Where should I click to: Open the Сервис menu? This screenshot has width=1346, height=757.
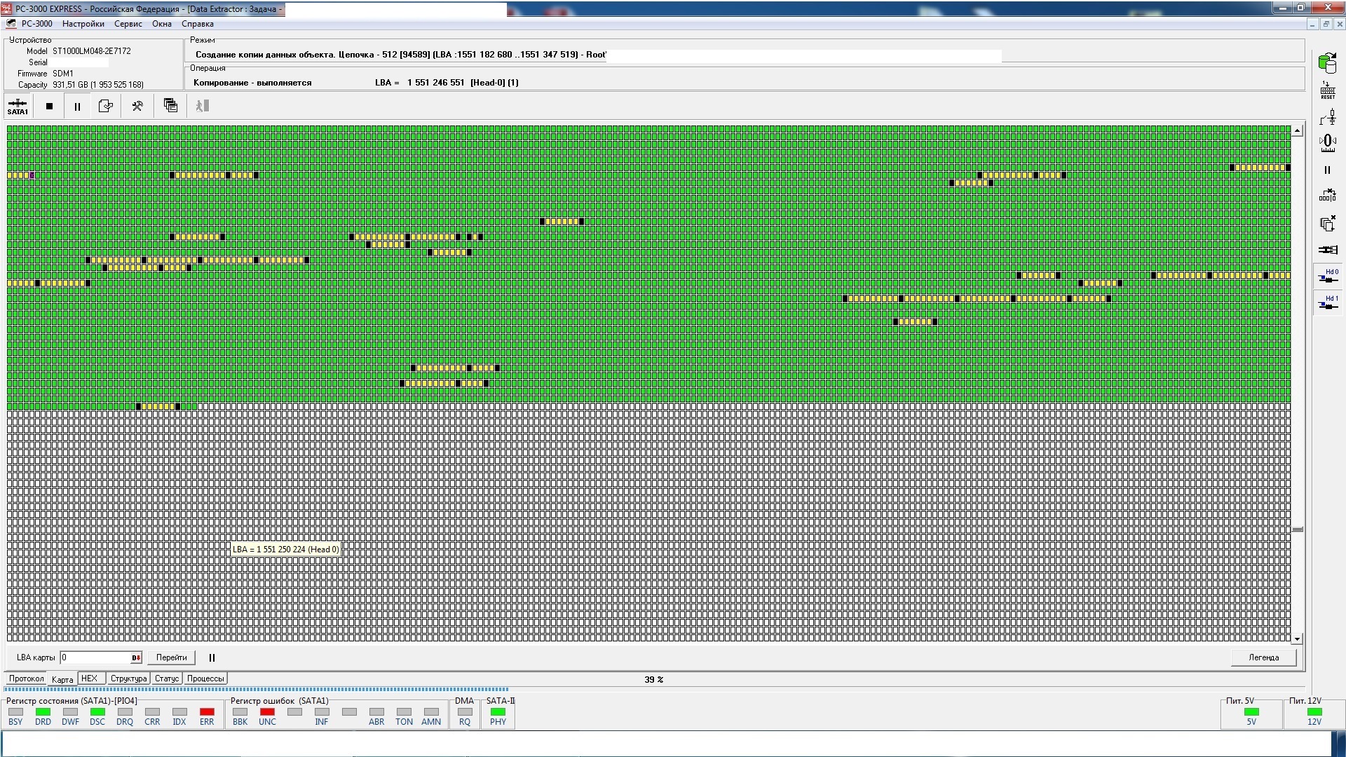[x=128, y=24]
